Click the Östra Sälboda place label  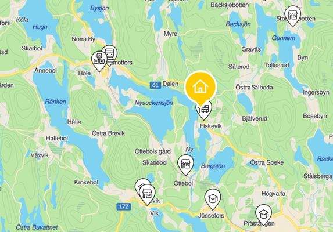(x=254, y=88)
